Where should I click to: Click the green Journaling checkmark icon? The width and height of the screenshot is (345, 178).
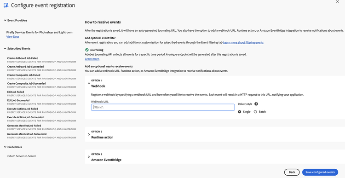point(86,50)
